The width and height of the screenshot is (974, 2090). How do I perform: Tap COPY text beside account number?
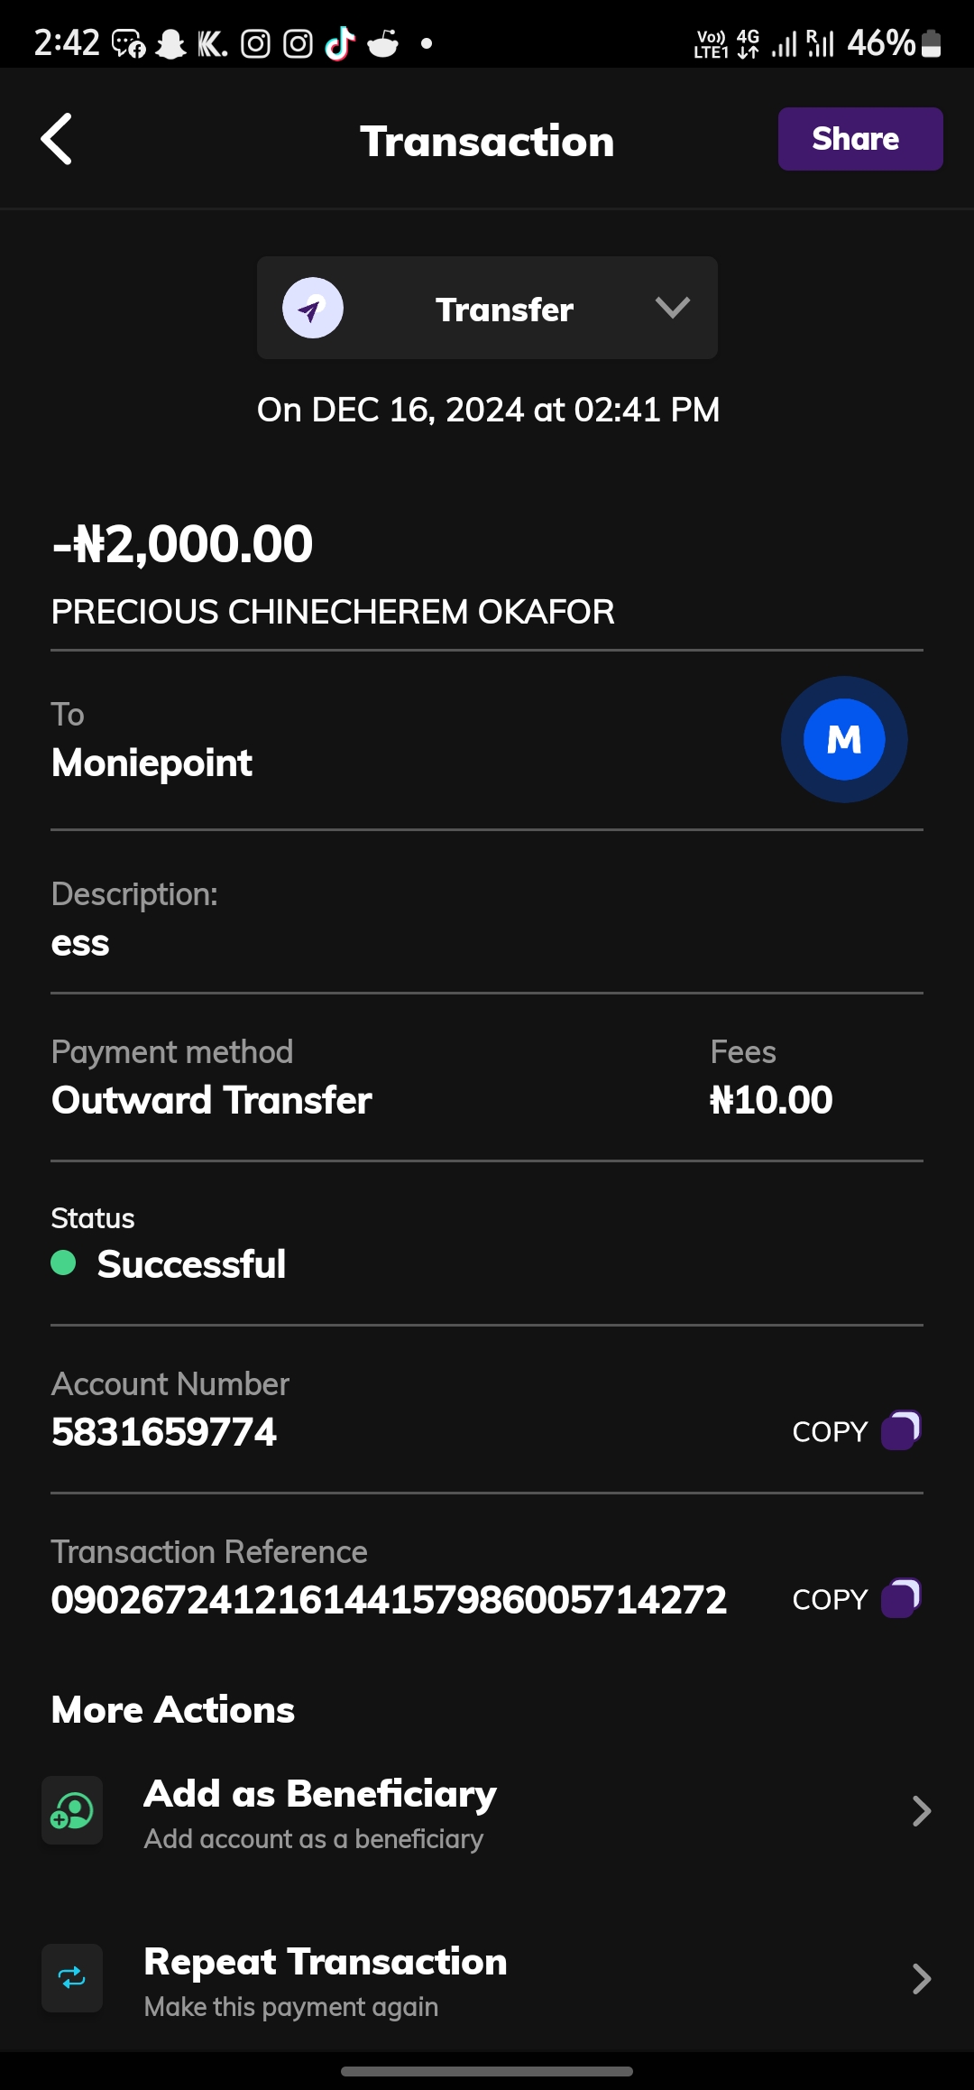[x=829, y=1432]
